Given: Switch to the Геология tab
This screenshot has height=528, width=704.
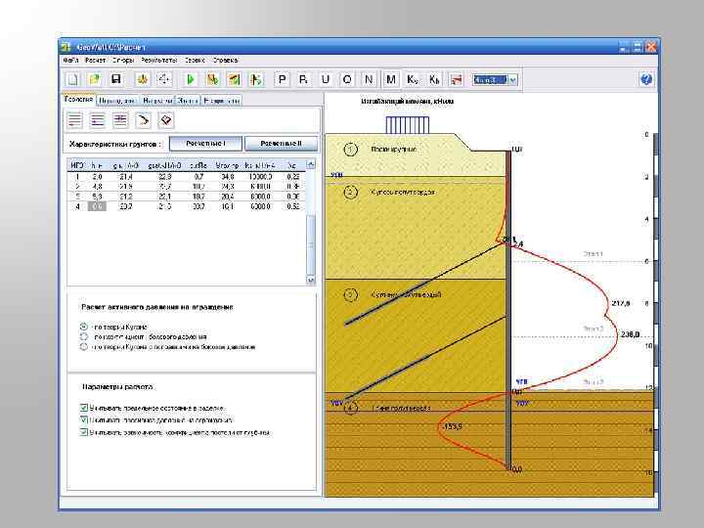Looking at the screenshot, I should coord(78,99).
